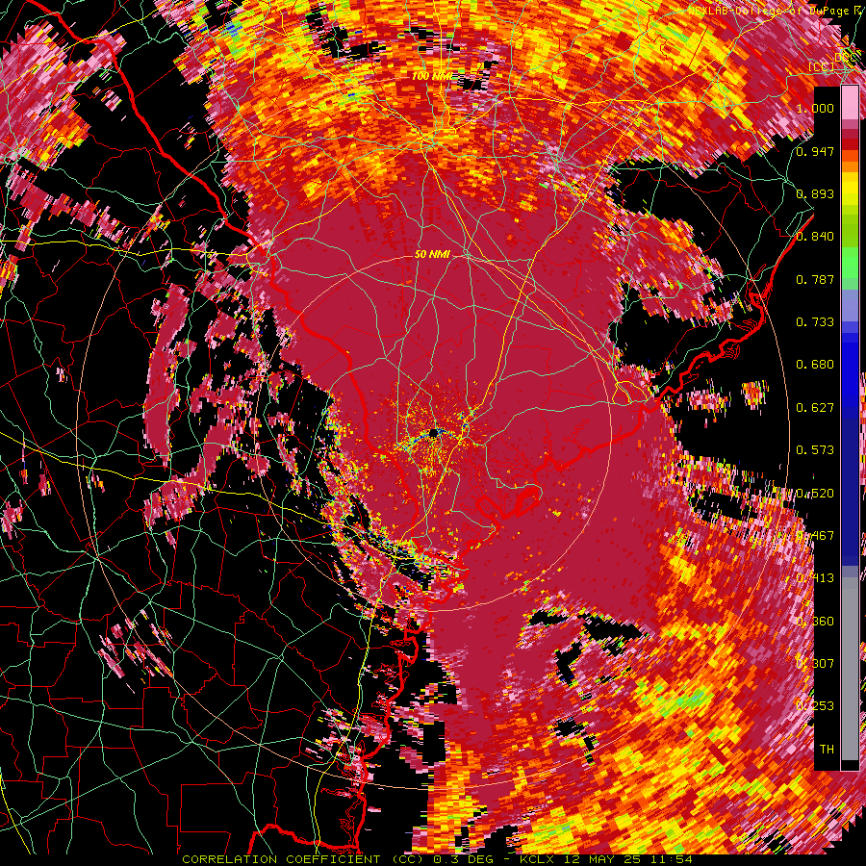This screenshot has height=866, width=866.
Task: Select the 0.947 legend value
Action: tap(815, 151)
